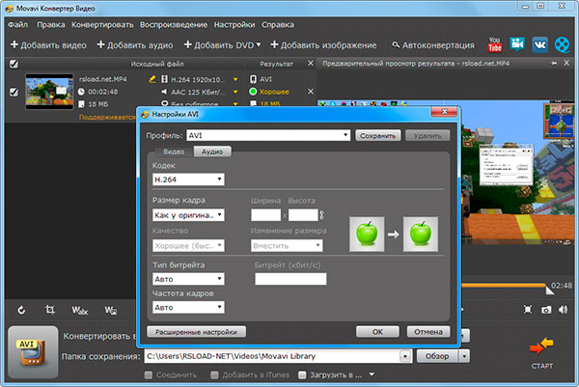Enable the Загрузить в checkbox
Screen dimensions: 579x387
[302, 375]
